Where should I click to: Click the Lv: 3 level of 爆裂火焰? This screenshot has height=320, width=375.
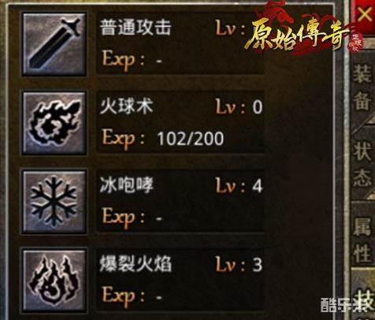click(239, 264)
